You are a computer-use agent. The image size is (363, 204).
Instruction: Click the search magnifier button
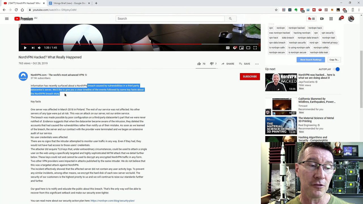(x=230, y=19)
